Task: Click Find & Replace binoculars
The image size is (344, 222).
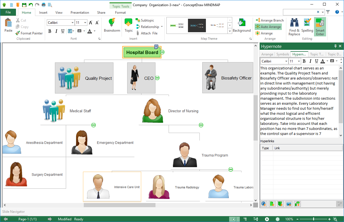Action: tap(294, 27)
